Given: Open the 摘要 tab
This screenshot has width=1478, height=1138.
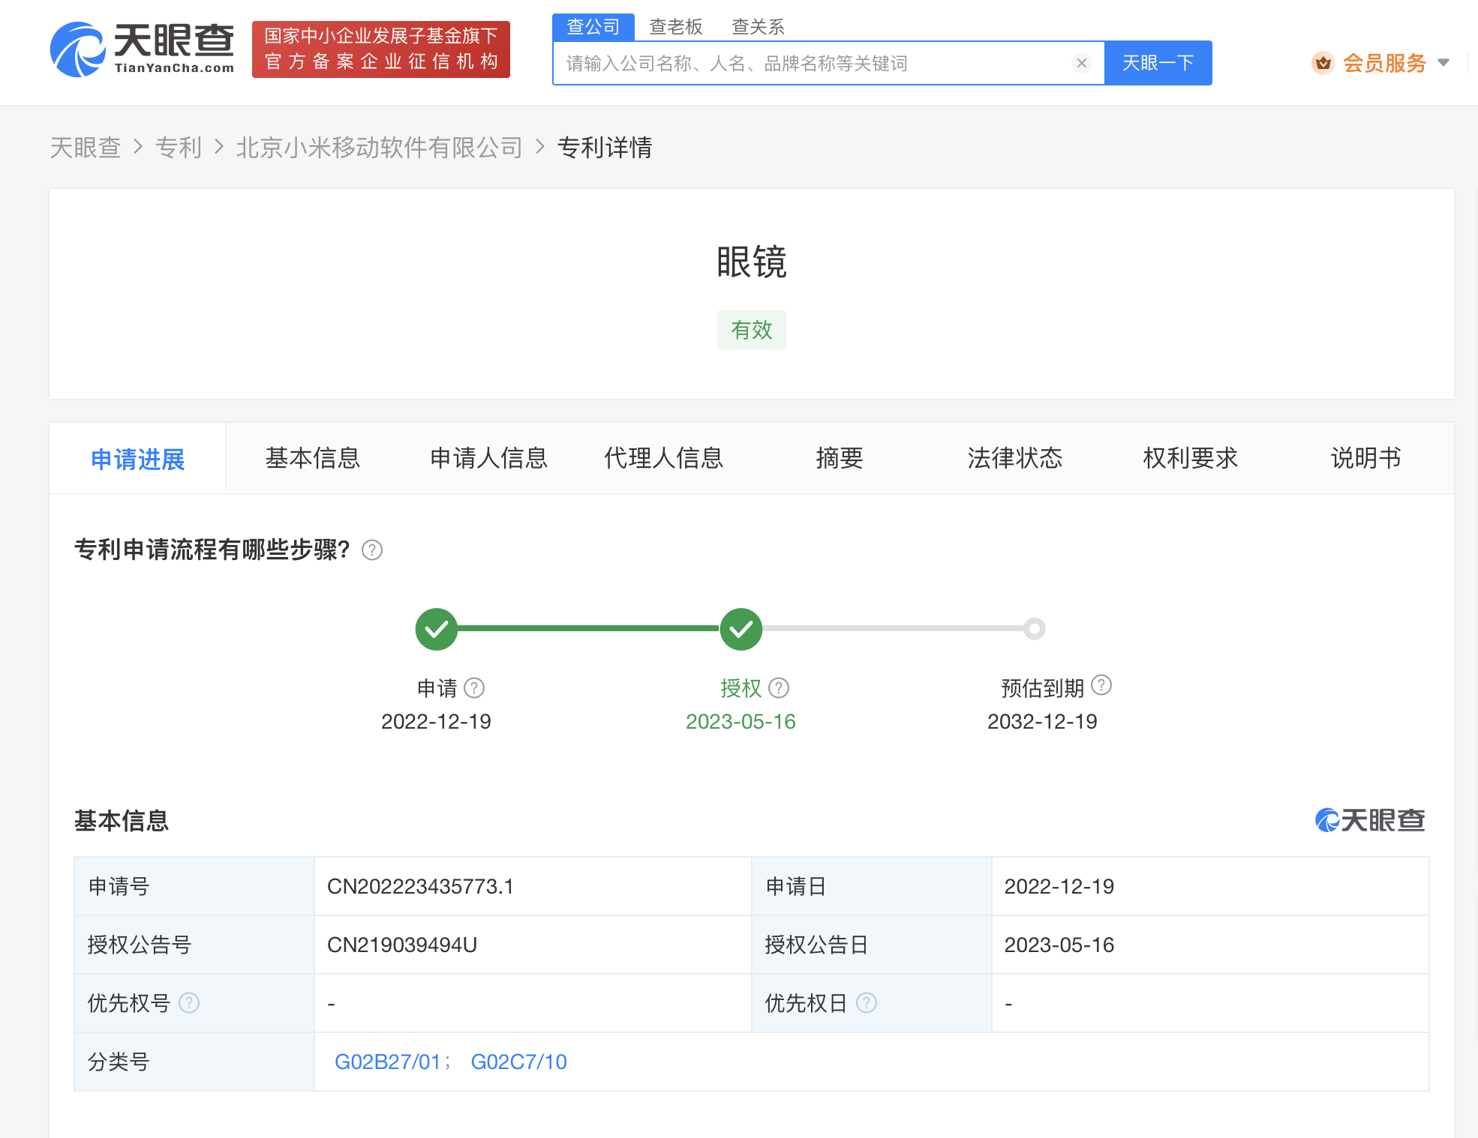Looking at the screenshot, I should coord(840,459).
